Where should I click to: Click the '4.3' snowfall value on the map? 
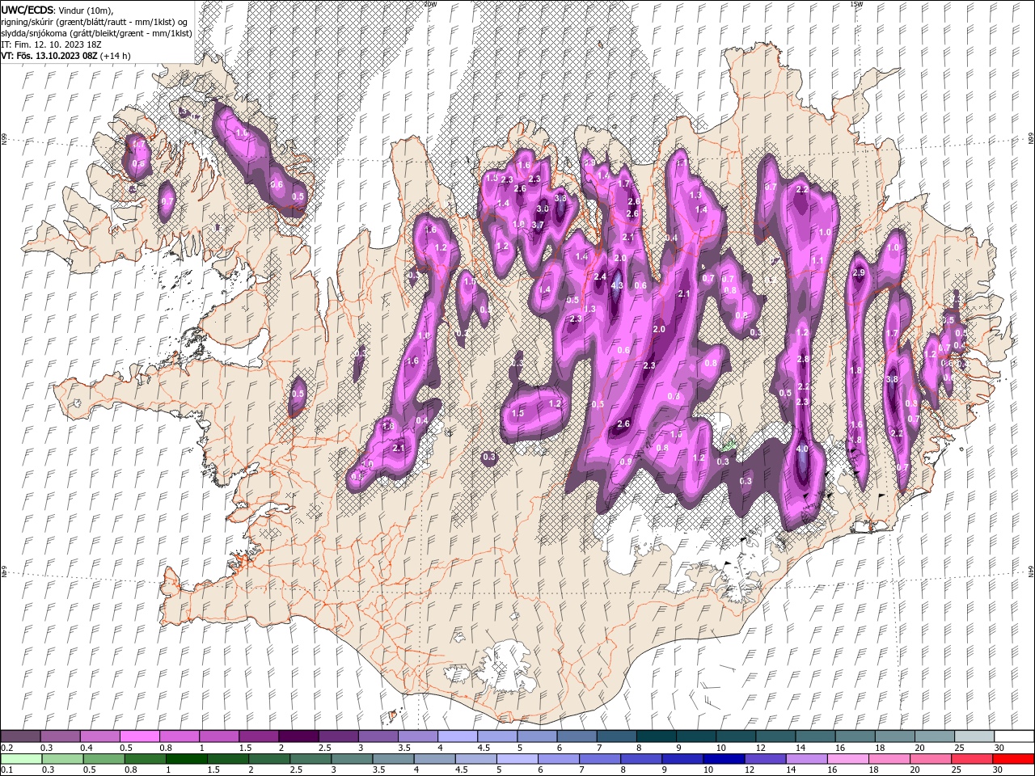[x=617, y=285]
